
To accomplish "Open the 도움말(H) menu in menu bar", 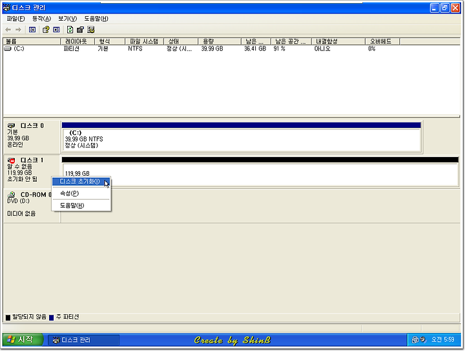I will click(96, 19).
